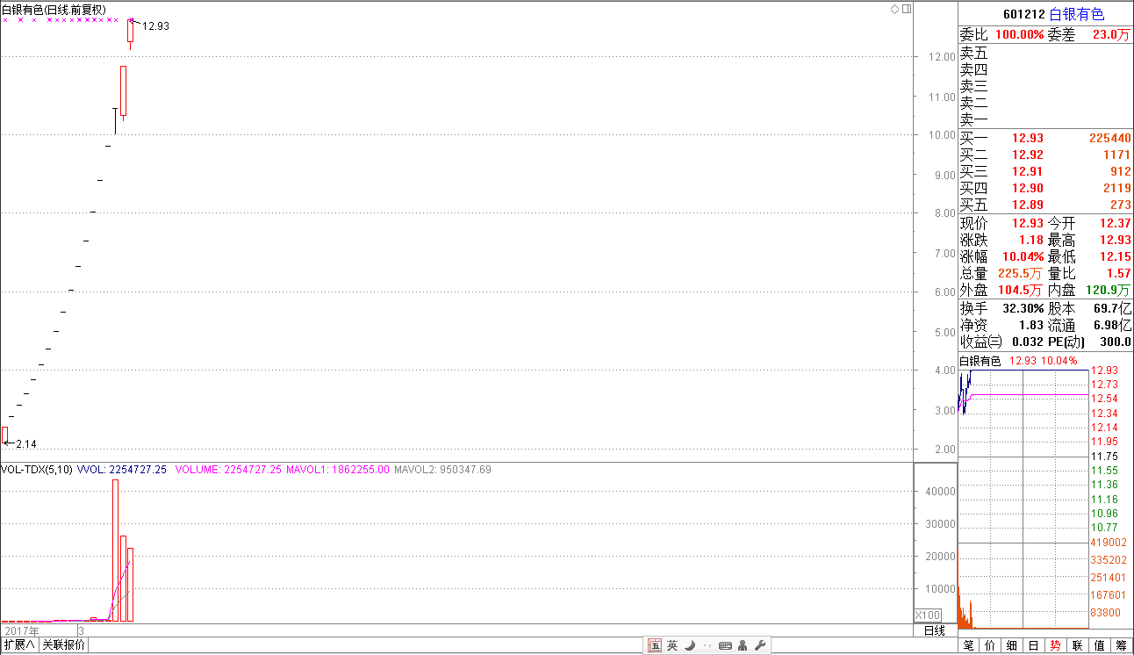Click the 卖一 ask row label
Image resolution: width=1134 pixels, height=655 pixels.
tap(973, 120)
